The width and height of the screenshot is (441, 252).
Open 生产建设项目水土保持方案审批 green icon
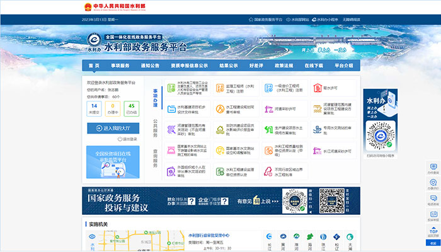click(x=268, y=130)
